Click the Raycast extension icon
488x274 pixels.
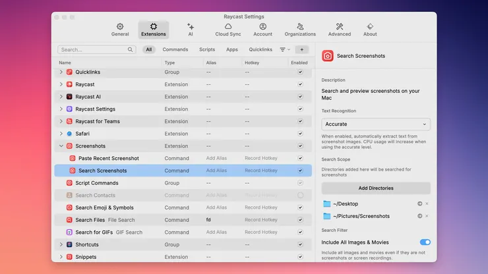coord(69,84)
